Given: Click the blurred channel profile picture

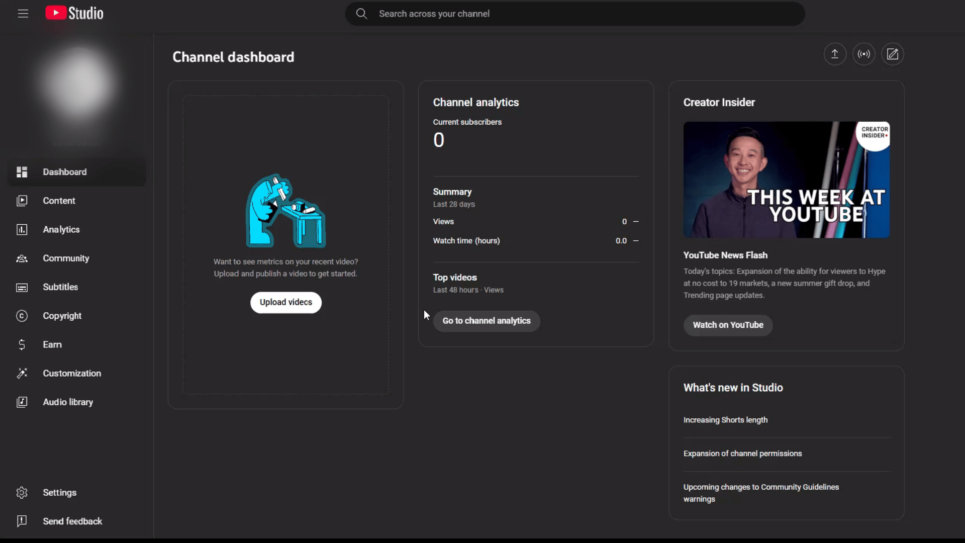Looking at the screenshot, I should point(77,85).
